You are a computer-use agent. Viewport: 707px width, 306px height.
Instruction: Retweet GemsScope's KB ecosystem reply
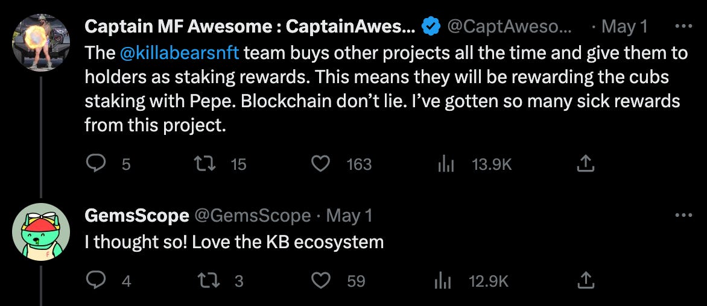[208, 281]
